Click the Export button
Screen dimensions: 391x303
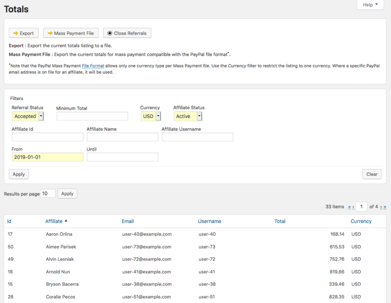(x=24, y=33)
